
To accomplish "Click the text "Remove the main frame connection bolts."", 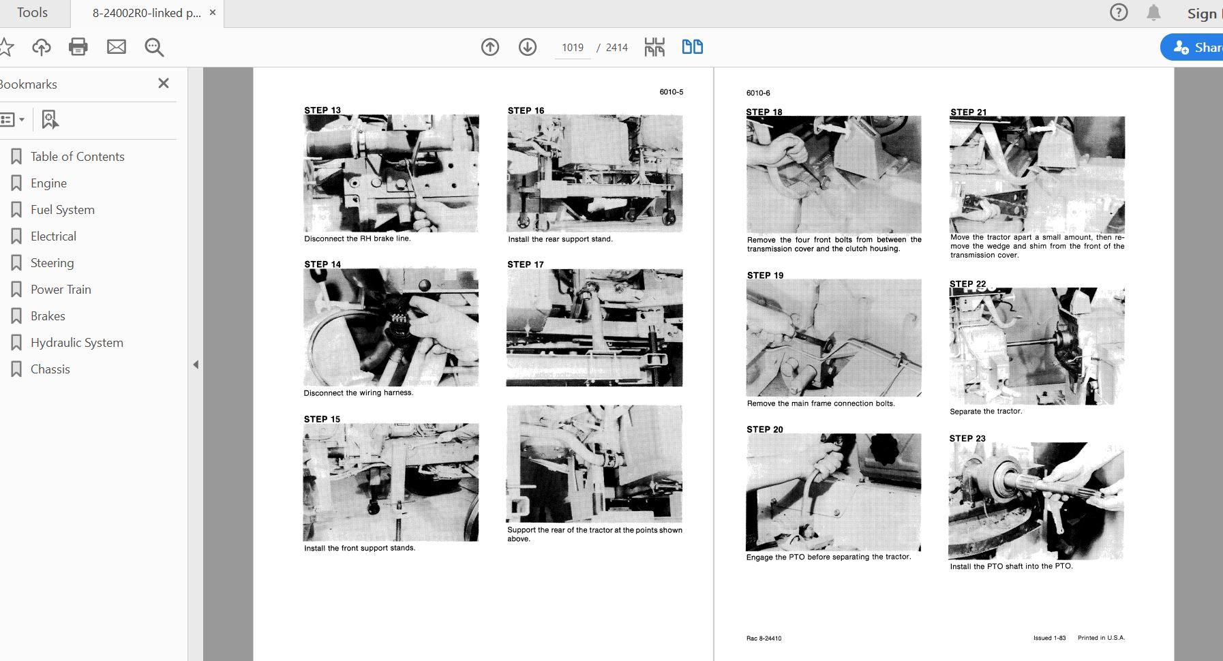I will click(821, 403).
